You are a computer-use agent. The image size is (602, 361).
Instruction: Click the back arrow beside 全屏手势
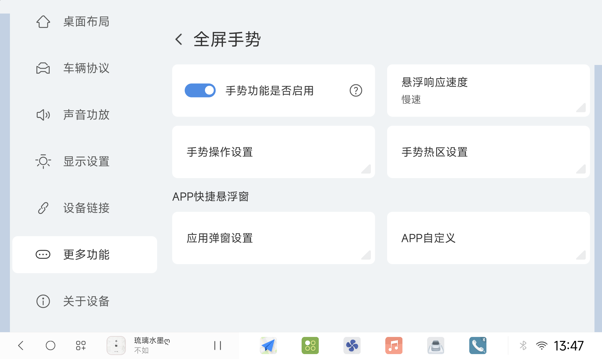click(x=179, y=39)
